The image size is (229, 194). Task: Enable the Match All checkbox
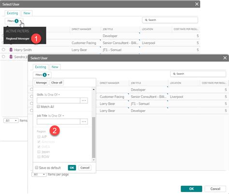[x=38, y=107]
